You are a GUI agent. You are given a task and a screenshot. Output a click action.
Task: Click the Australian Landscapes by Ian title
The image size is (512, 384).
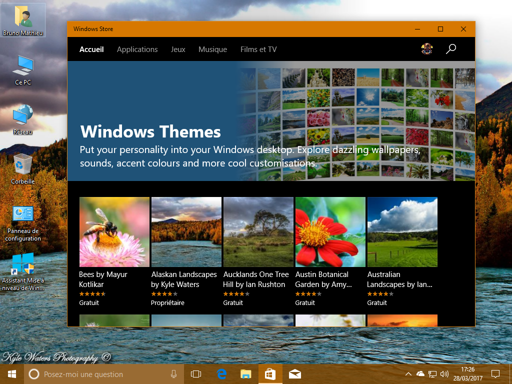[399, 279]
